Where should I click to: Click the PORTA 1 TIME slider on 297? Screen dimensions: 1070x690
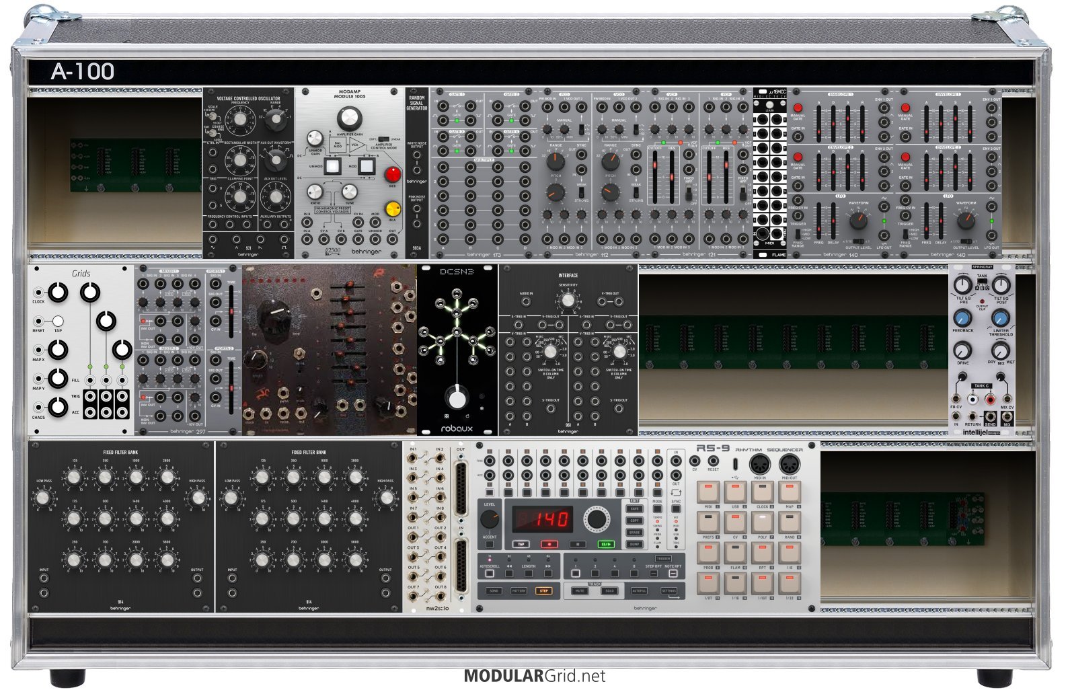231,311
